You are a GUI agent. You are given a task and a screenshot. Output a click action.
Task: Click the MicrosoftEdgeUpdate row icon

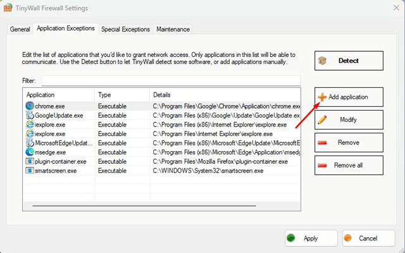point(30,143)
